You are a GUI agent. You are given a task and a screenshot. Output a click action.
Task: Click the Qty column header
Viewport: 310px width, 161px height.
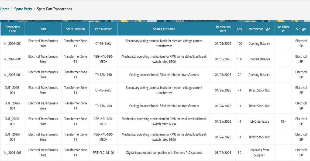click(x=239, y=29)
